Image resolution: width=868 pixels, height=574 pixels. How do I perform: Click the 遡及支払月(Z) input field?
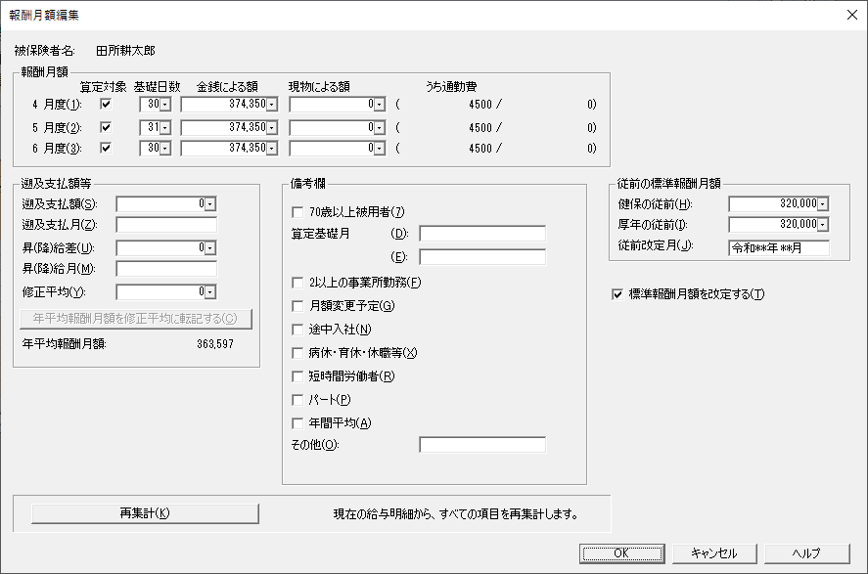[x=166, y=225]
